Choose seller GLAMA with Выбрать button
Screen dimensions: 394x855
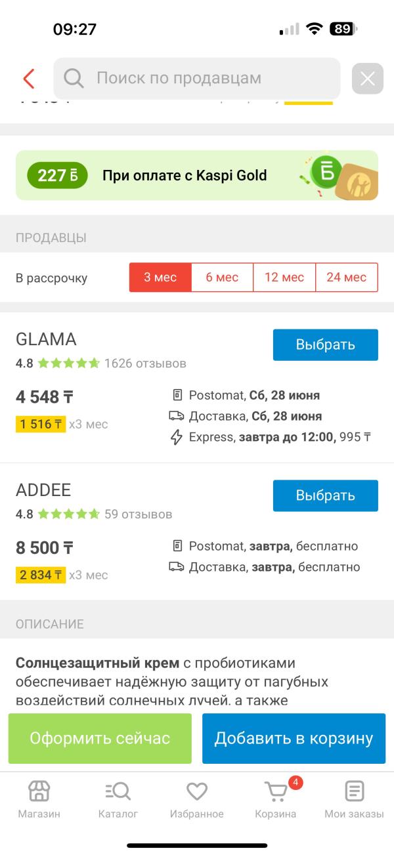click(326, 345)
